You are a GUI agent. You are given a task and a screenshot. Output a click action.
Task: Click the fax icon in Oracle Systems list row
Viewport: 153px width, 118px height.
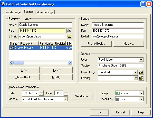pos(12,48)
